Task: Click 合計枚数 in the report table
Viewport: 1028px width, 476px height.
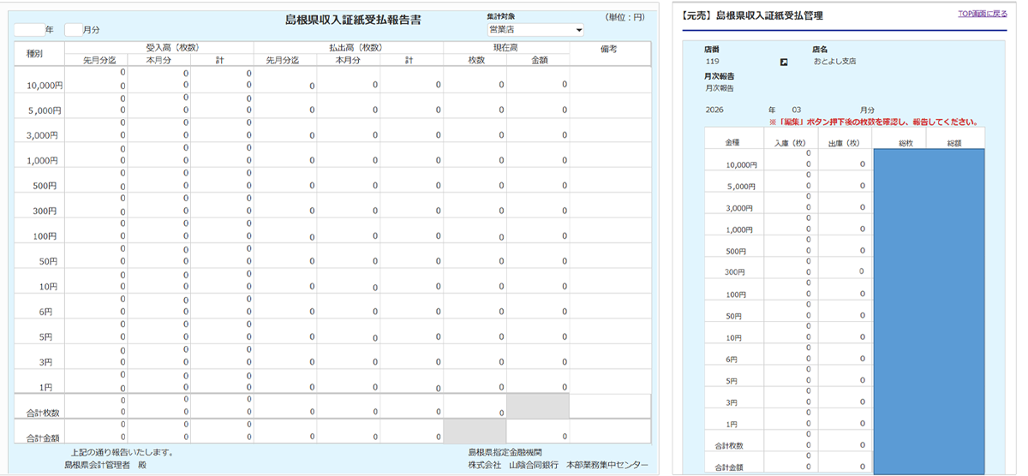Action: tap(43, 413)
